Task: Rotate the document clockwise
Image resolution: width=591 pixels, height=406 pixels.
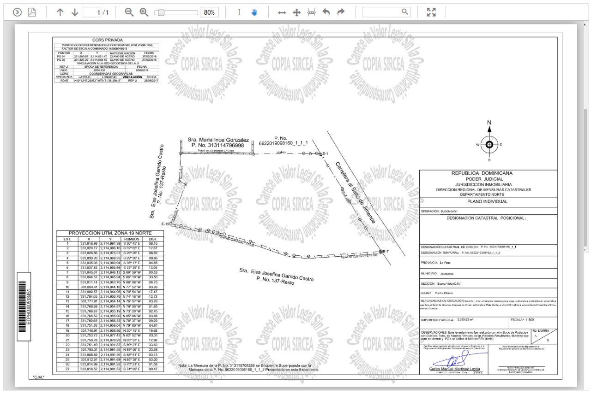Action: click(x=341, y=12)
